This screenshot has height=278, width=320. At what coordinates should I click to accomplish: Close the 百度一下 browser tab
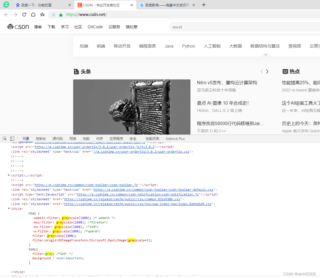click(70, 5)
